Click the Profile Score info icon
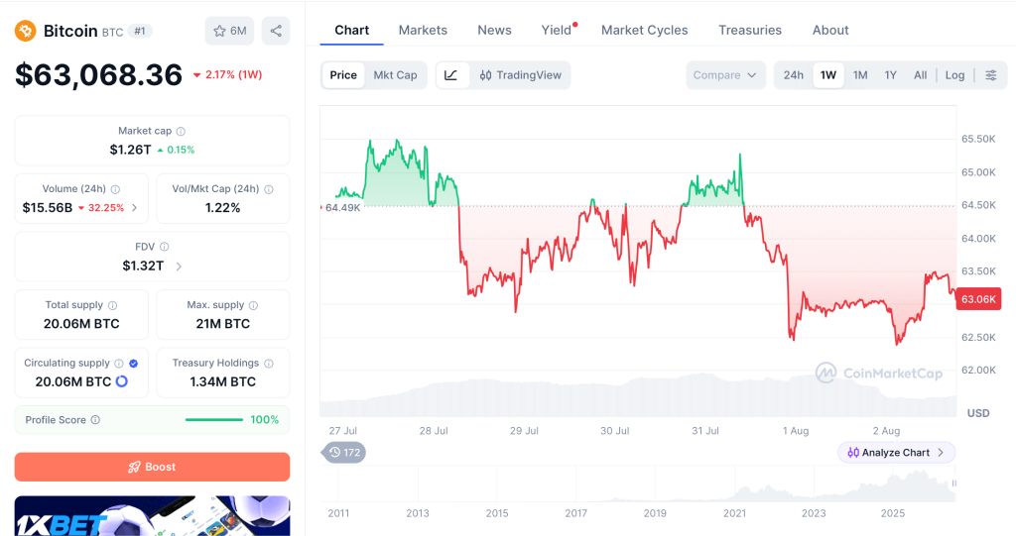This screenshot has height=536, width=1016. 95,419
